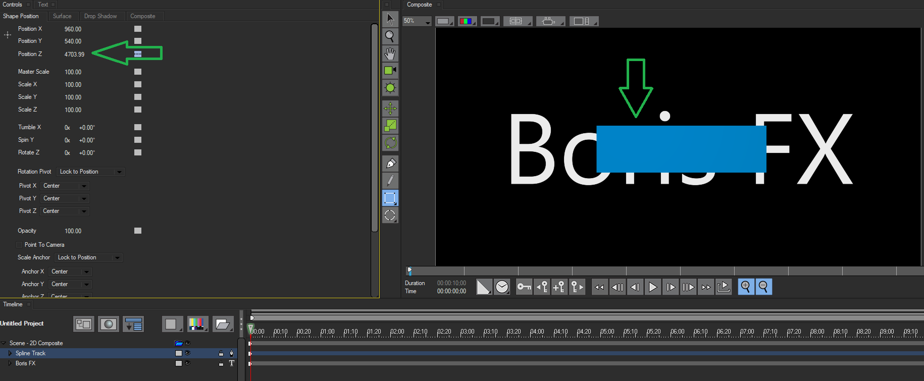The image size is (924, 381).
Task: Select the hand pan tool
Action: point(390,53)
